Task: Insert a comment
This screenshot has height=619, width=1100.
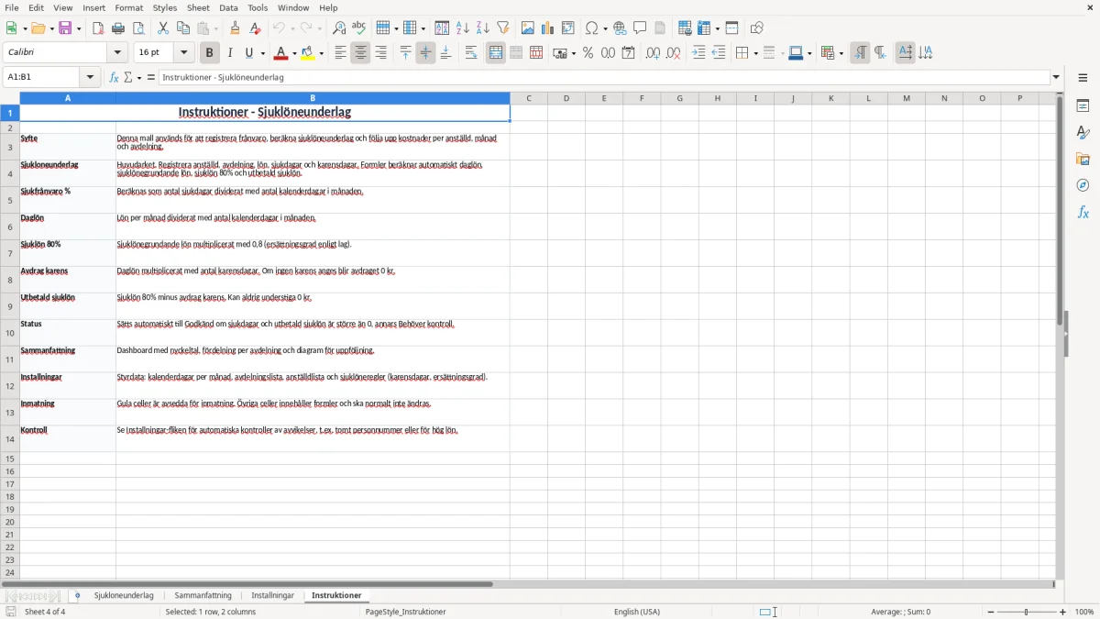Action: [640, 28]
